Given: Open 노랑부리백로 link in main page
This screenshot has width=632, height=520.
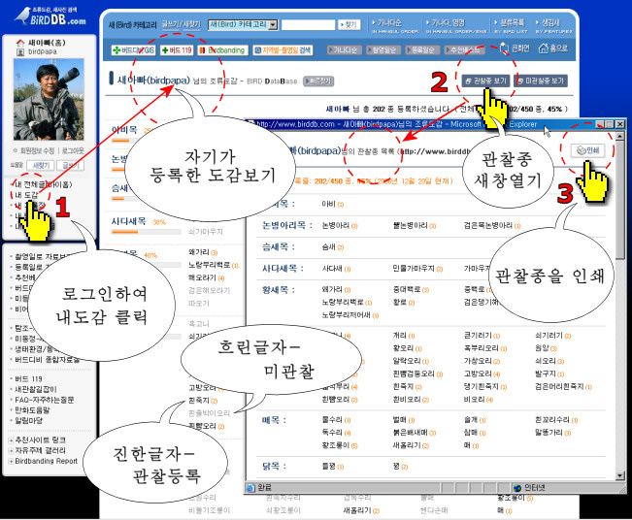Looking at the screenshot, I should click(209, 265).
